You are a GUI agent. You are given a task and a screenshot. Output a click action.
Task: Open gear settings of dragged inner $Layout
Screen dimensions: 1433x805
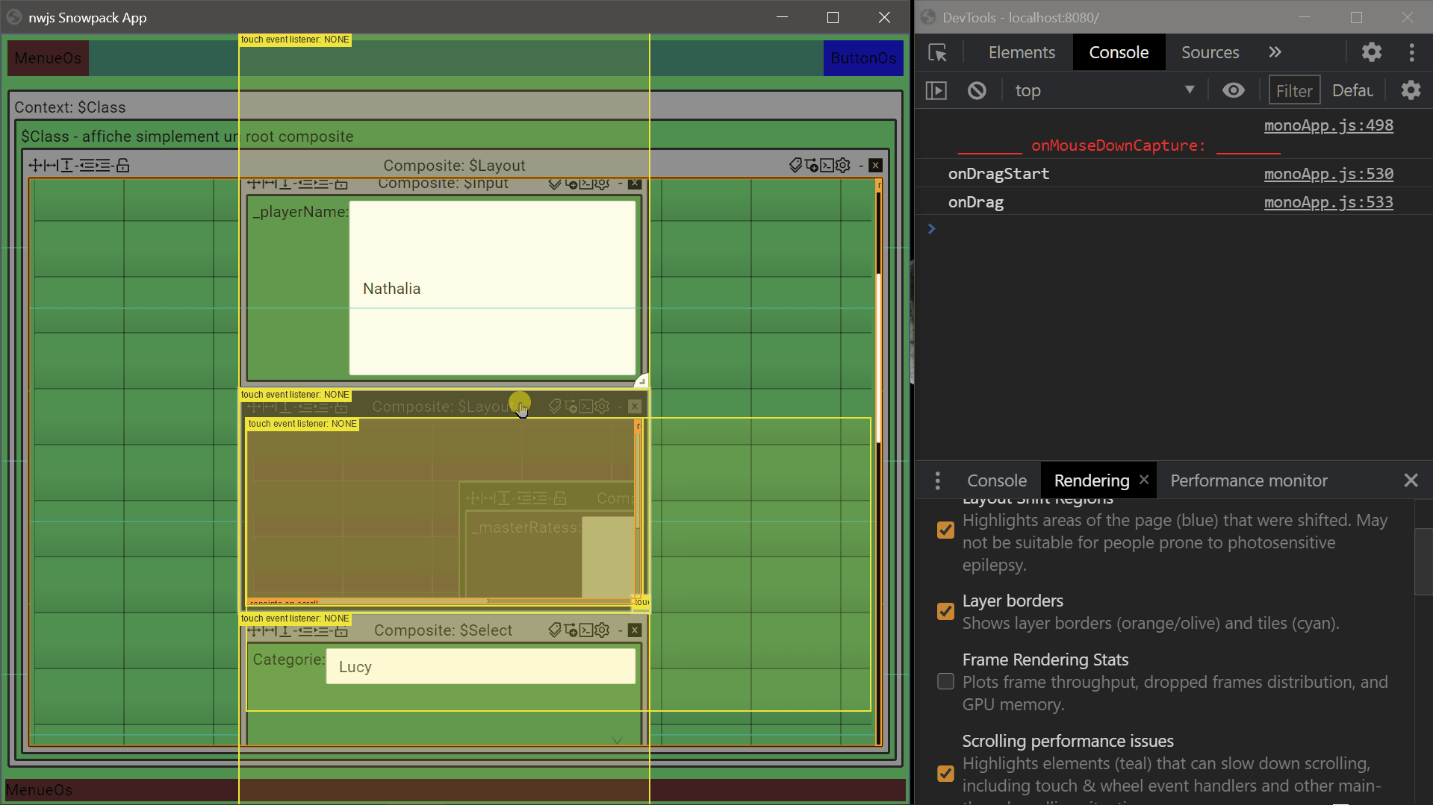(602, 407)
